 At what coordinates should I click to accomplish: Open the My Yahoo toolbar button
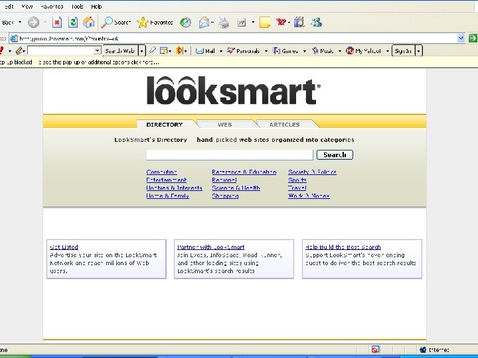point(363,51)
